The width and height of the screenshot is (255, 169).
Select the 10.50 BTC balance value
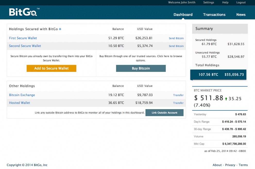coord(116,46)
